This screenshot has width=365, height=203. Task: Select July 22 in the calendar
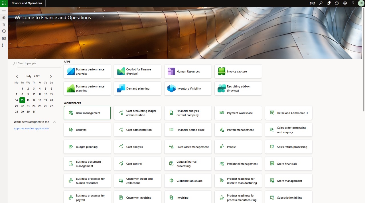22,106
